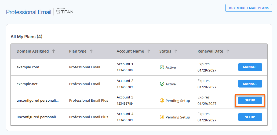
Task: Click the Renewal Date column header
Action: 210,51
